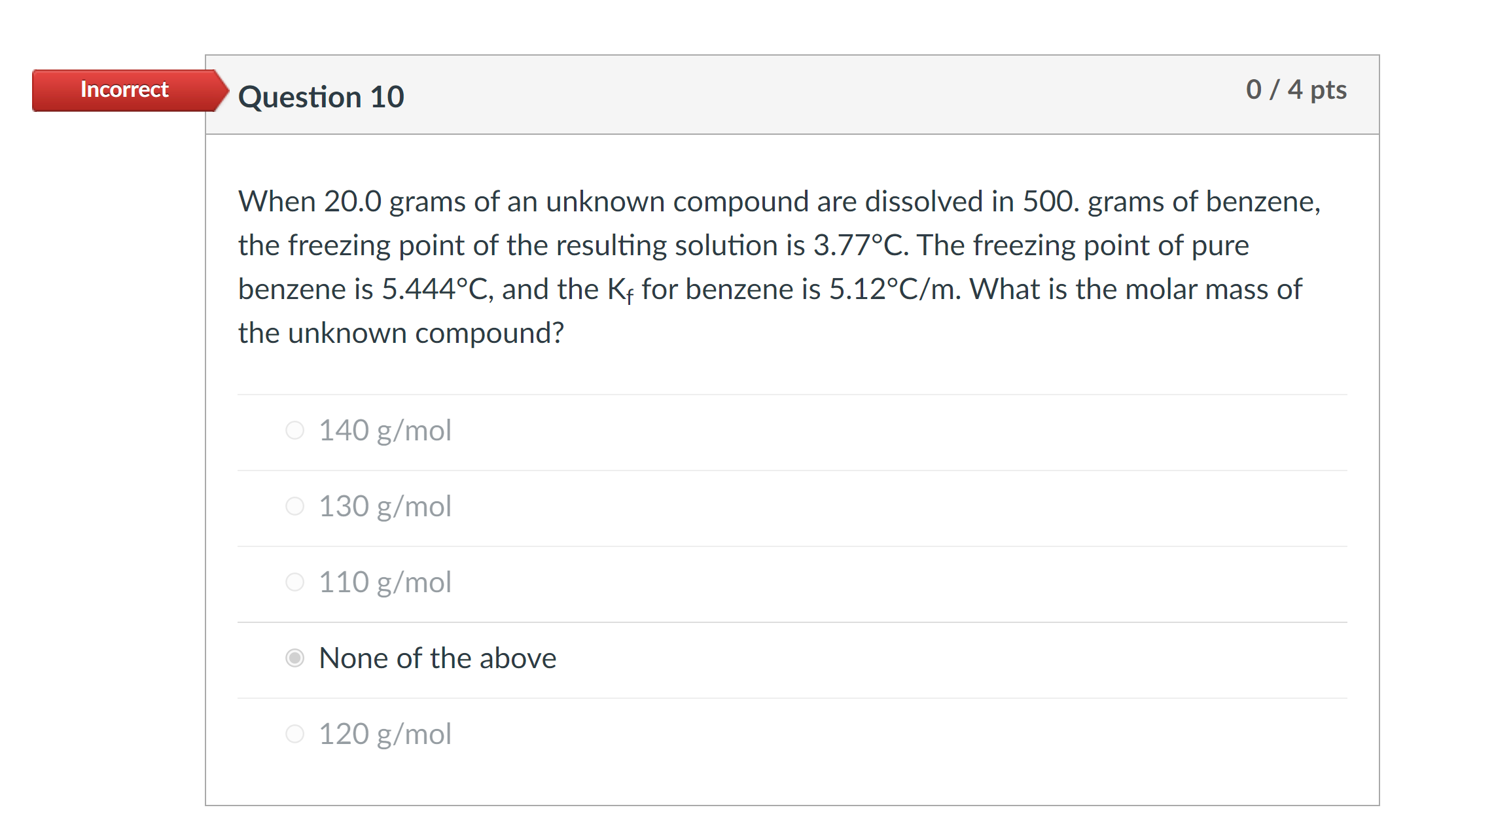Select the 130 g/mol radio button
Screen dimensions: 1494x833
[296, 506]
